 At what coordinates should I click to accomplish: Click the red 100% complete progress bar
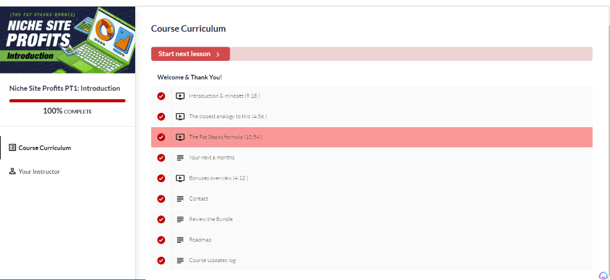68,100
